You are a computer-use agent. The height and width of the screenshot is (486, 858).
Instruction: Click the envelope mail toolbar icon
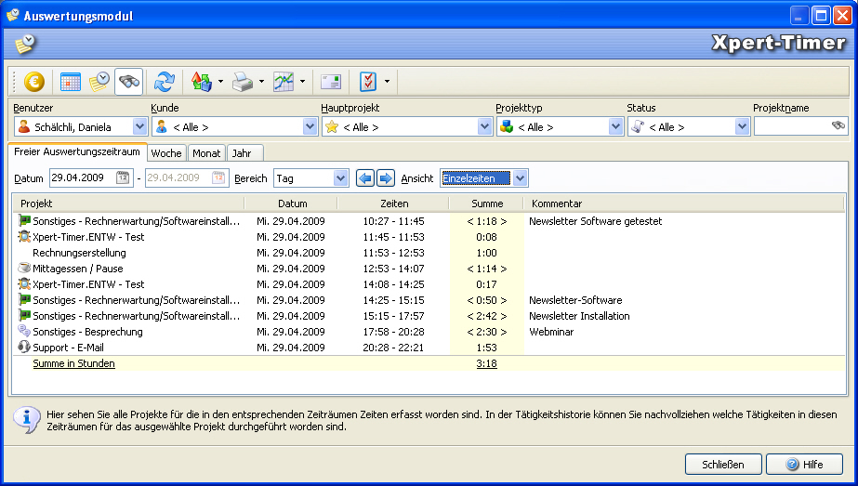[x=331, y=82]
